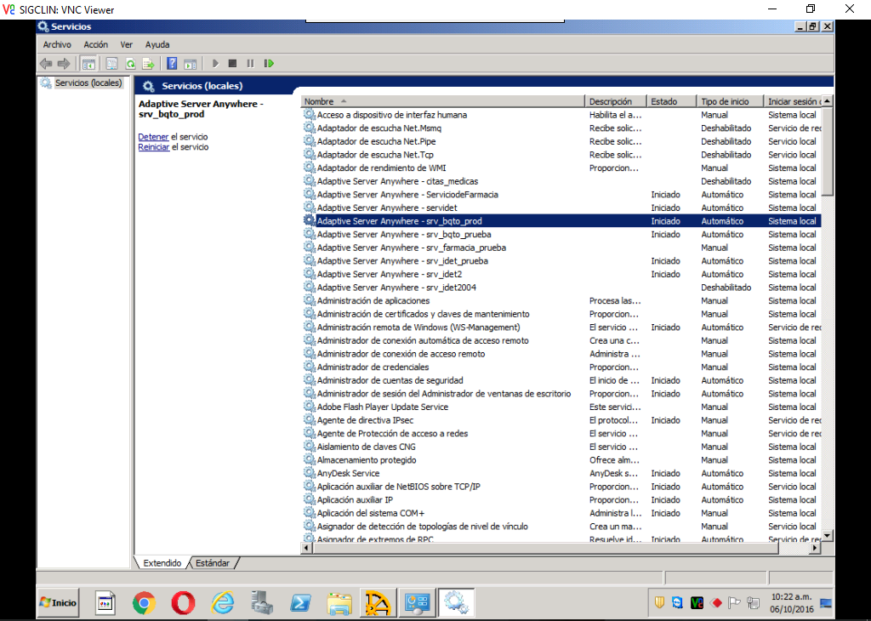
Task: Restart the service with the green restart icon
Action: point(269,64)
